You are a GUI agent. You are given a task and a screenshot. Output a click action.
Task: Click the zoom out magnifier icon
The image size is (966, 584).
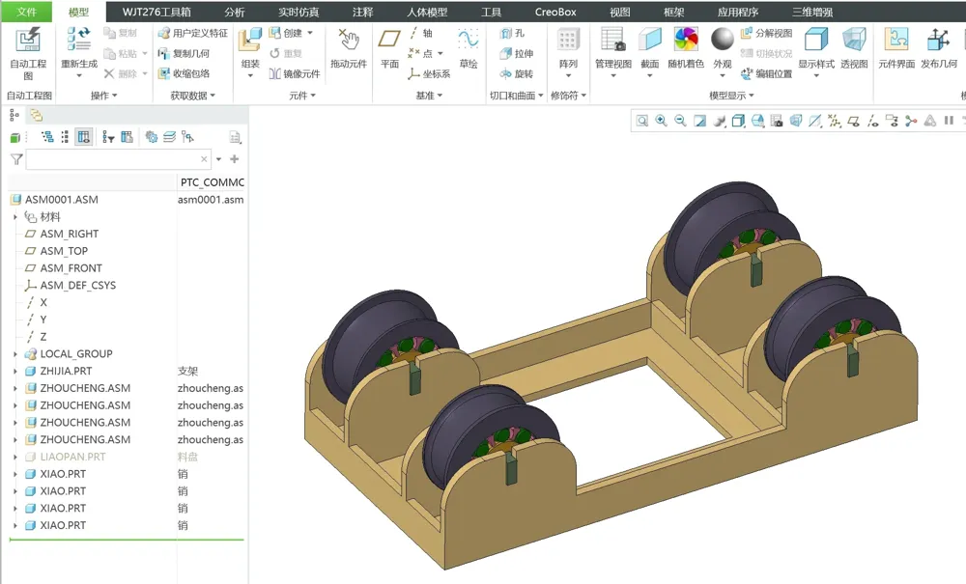[x=680, y=121]
